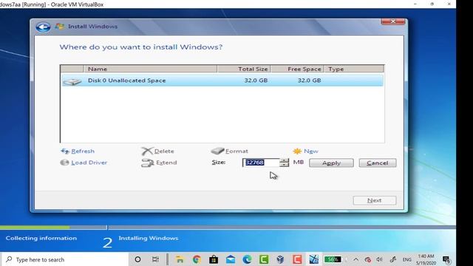
Task: Open Task View from the taskbar
Action: coord(155,259)
